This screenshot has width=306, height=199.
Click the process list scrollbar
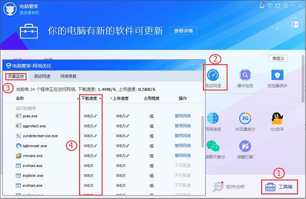202,132
